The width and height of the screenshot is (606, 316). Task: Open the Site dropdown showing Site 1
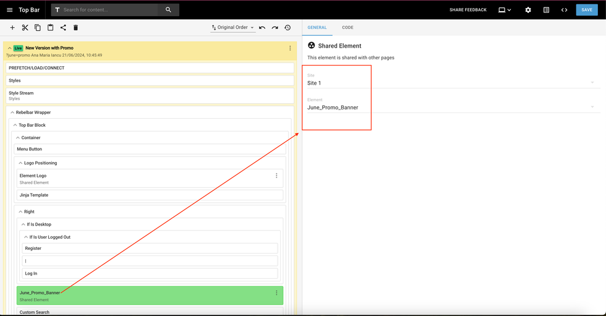(x=450, y=83)
